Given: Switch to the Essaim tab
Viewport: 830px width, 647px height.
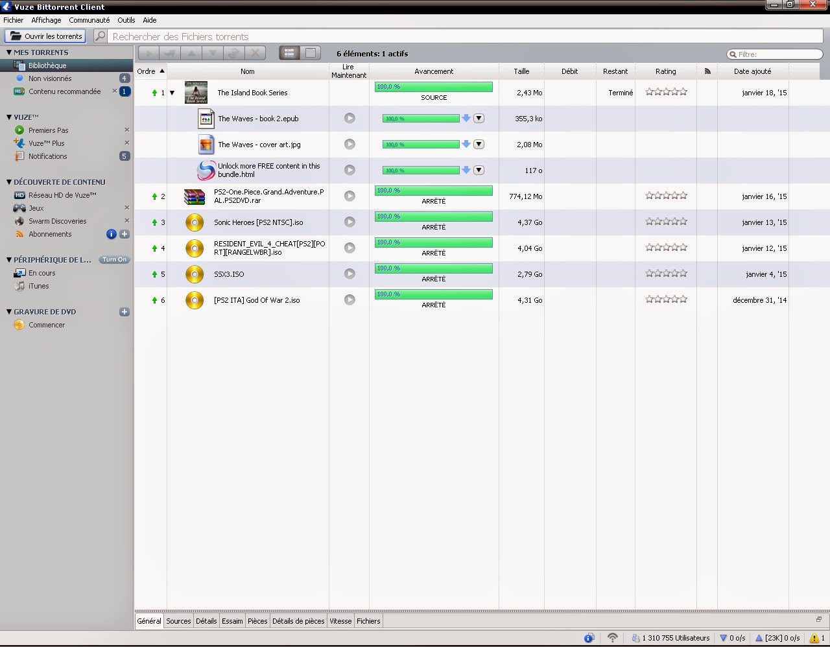Looking at the screenshot, I should (232, 621).
